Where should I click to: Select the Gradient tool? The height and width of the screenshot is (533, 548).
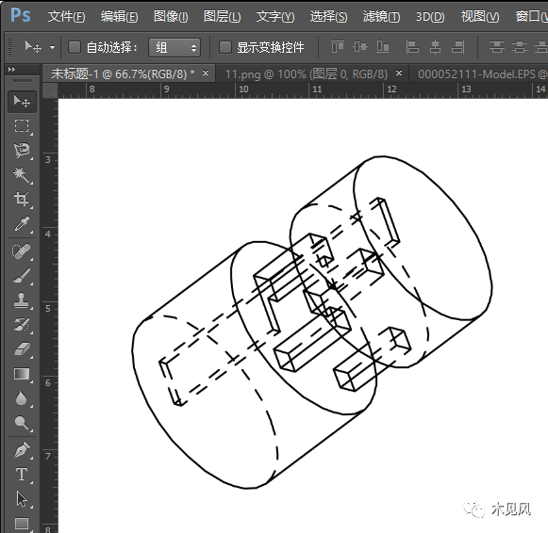(22, 374)
